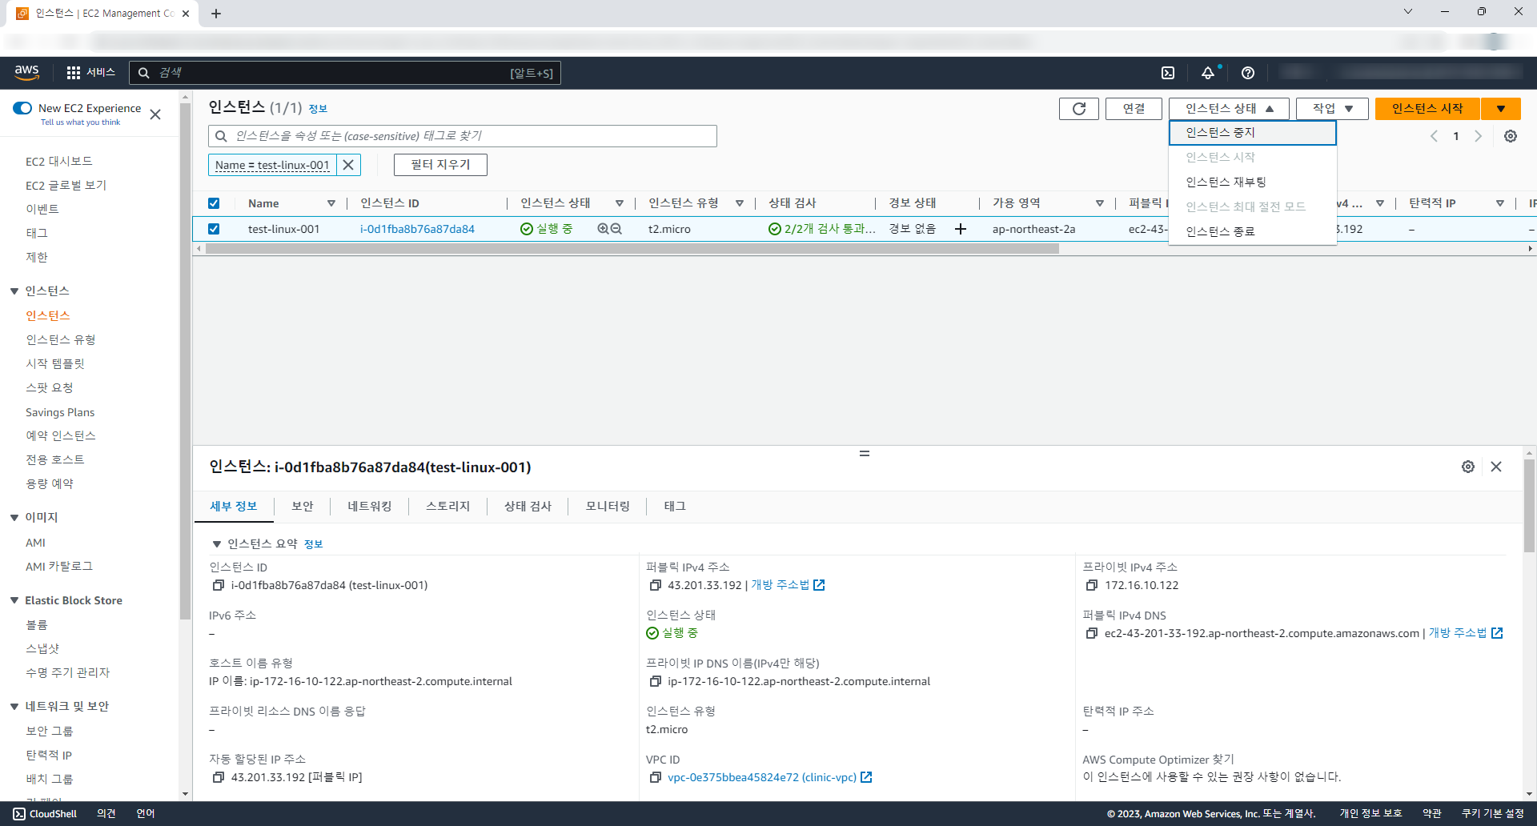The image size is (1537, 826).
Task: Toggle select-all instances checkbox
Action: (x=214, y=203)
